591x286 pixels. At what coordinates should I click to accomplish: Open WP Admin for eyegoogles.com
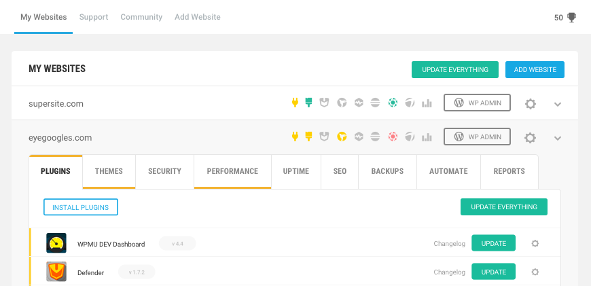coord(477,137)
